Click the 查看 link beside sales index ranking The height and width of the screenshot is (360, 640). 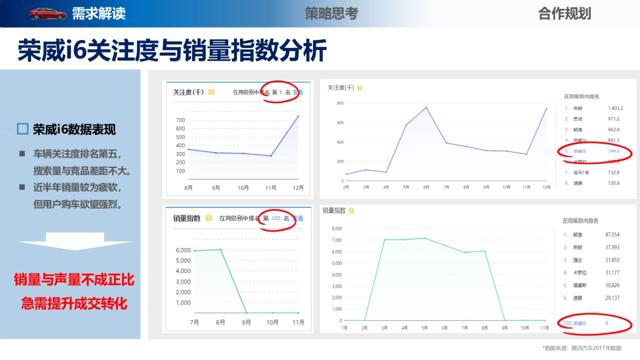(298, 218)
